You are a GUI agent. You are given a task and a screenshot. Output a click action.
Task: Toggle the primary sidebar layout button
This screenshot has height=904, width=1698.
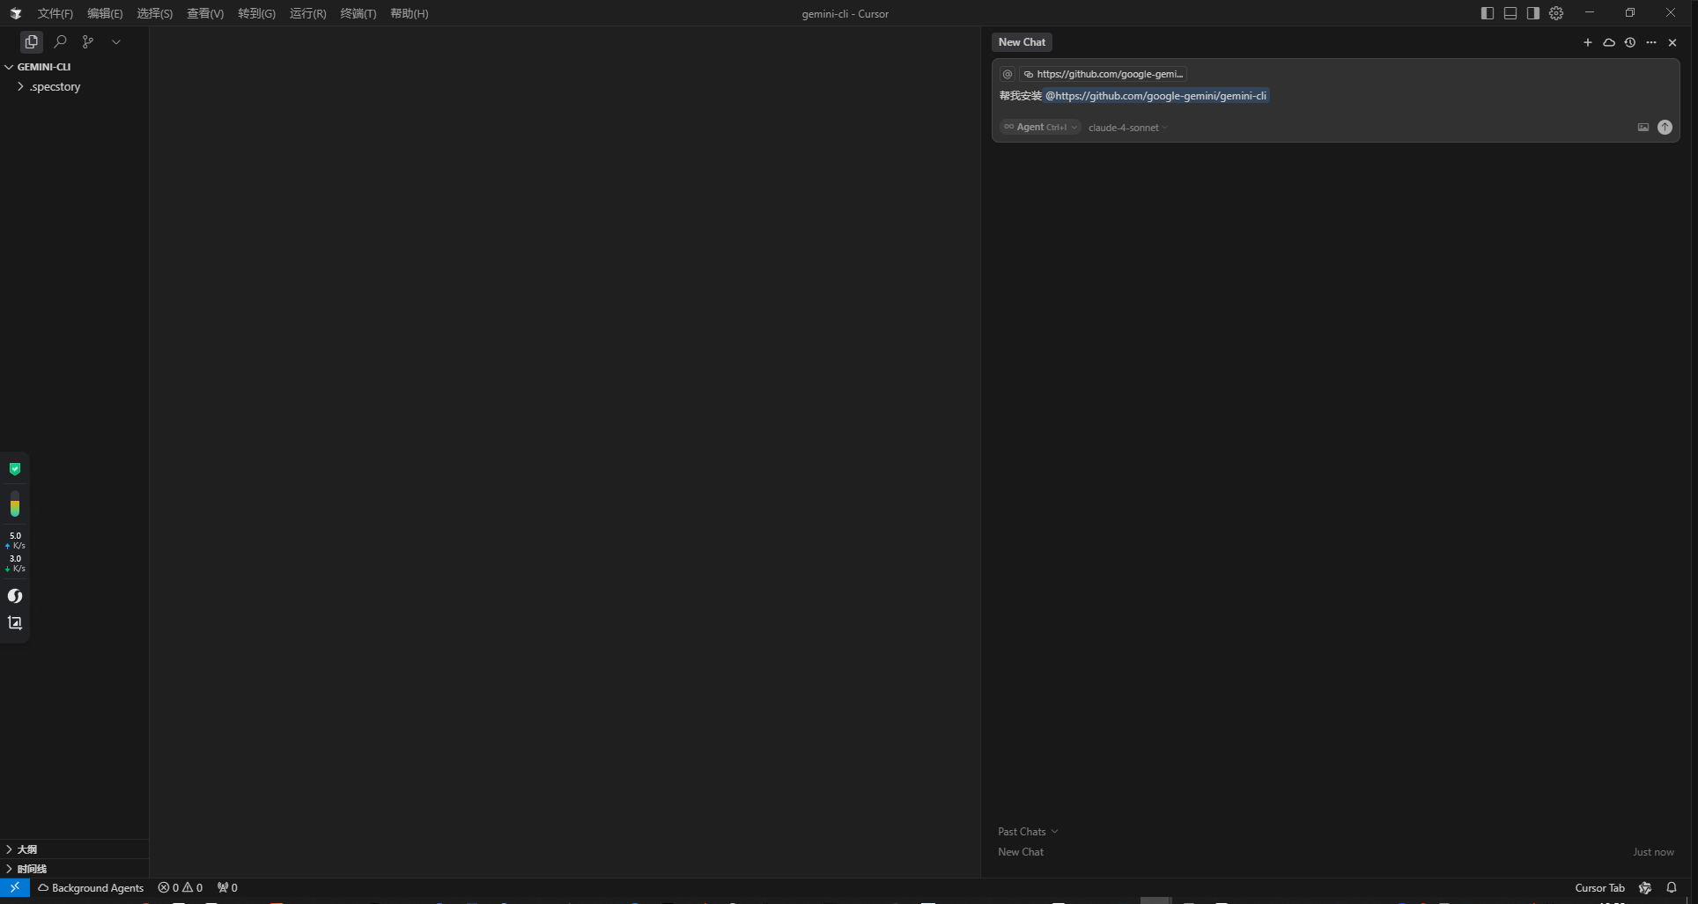(x=1488, y=13)
